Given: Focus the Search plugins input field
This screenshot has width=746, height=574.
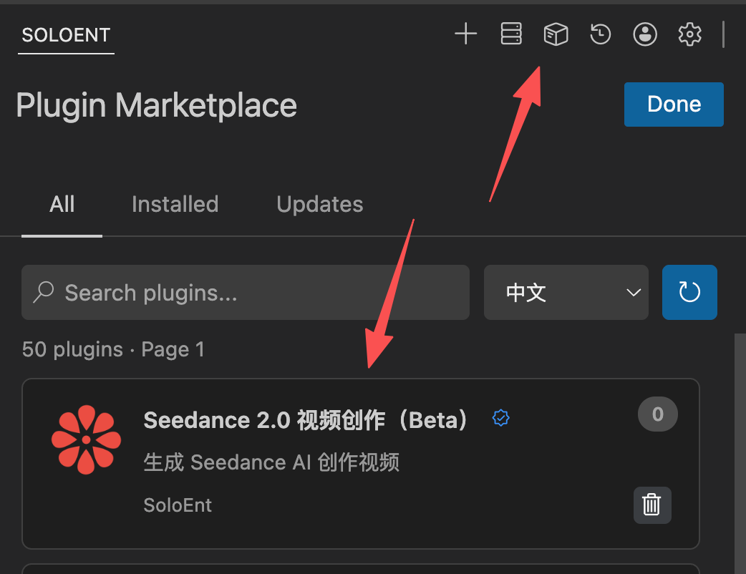Looking at the screenshot, I should tap(246, 293).
